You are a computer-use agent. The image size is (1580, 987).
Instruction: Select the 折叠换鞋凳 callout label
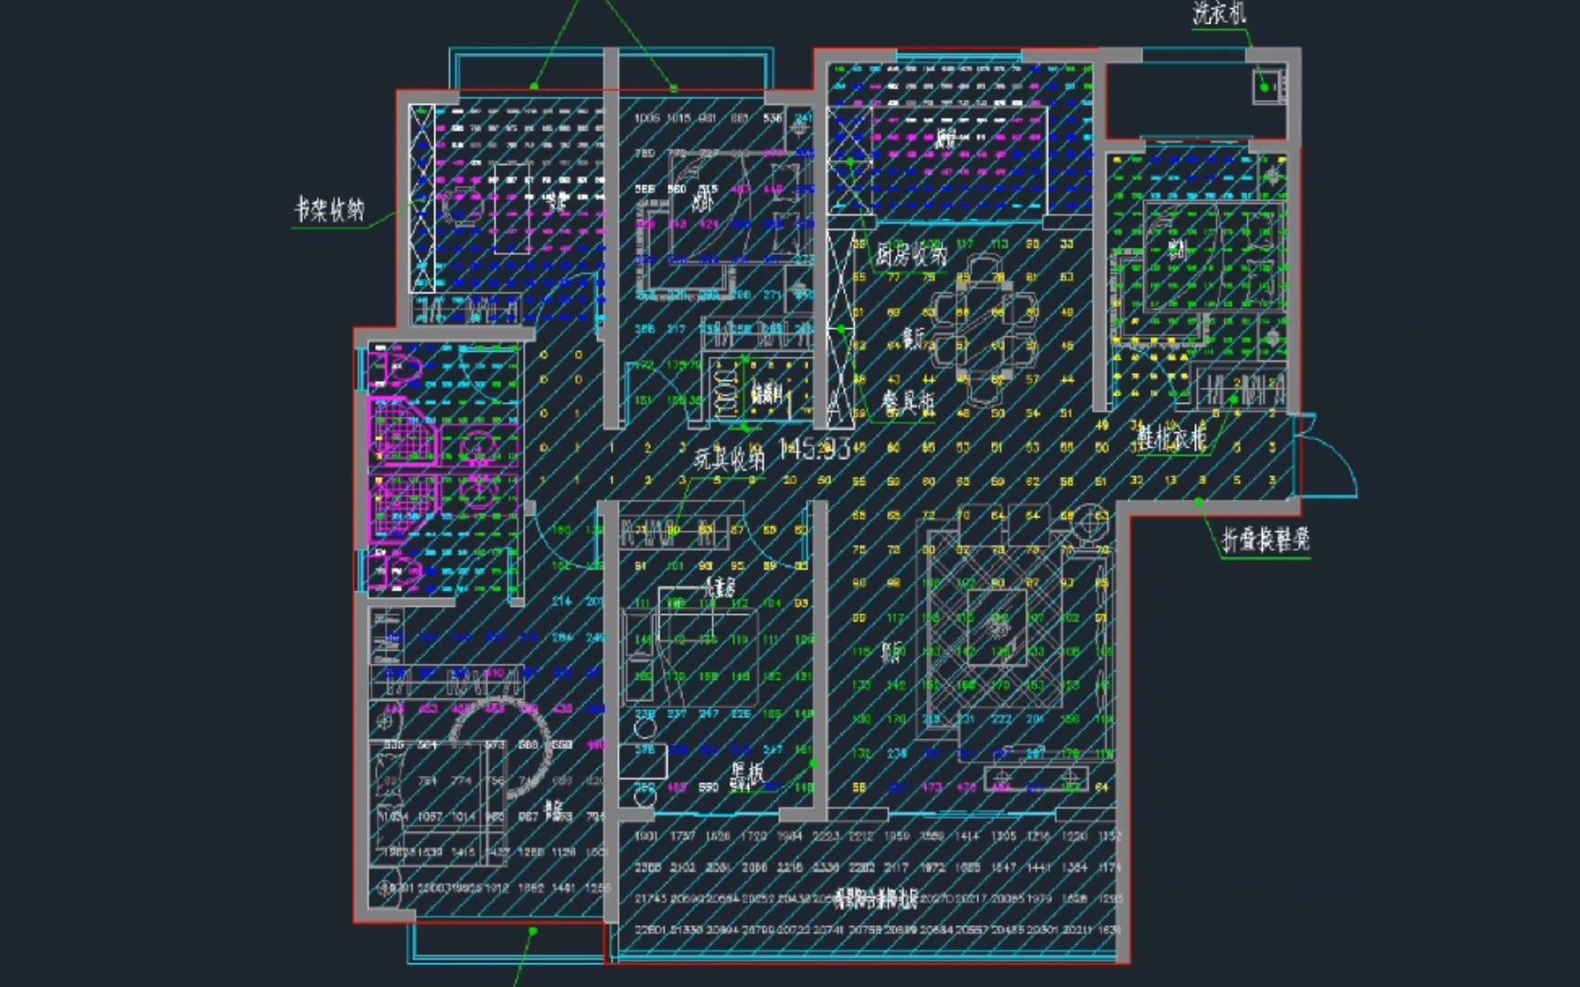click(x=1266, y=540)
